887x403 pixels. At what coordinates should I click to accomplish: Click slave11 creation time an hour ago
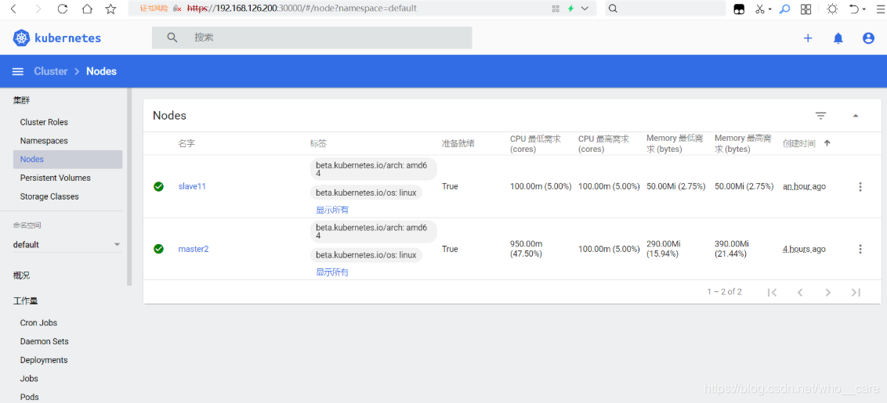805,186
